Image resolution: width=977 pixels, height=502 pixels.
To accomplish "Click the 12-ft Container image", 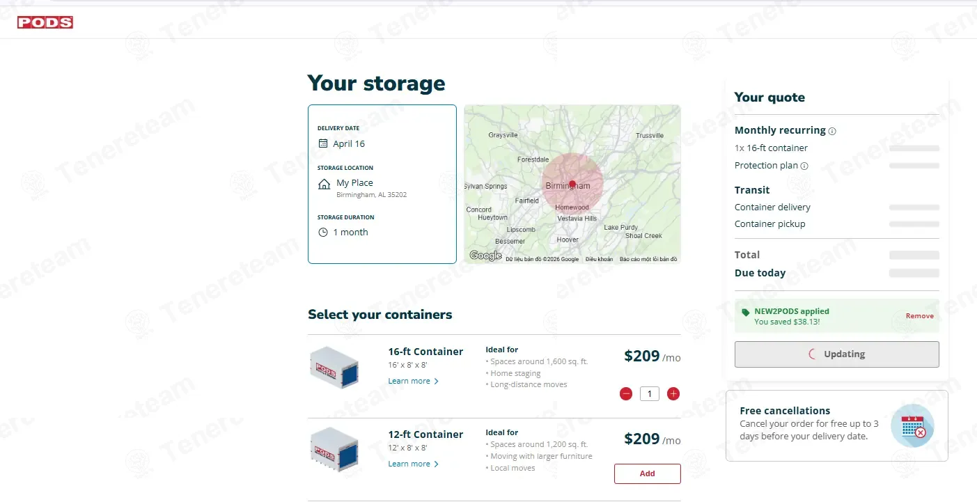I will (335, 449).
